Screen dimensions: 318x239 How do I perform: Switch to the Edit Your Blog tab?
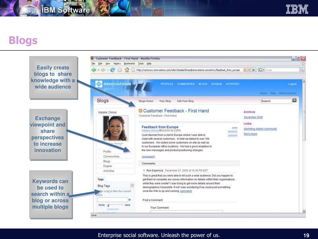tap(185, 101)
